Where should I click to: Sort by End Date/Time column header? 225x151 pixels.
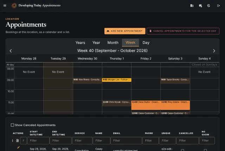pos(59,133)
